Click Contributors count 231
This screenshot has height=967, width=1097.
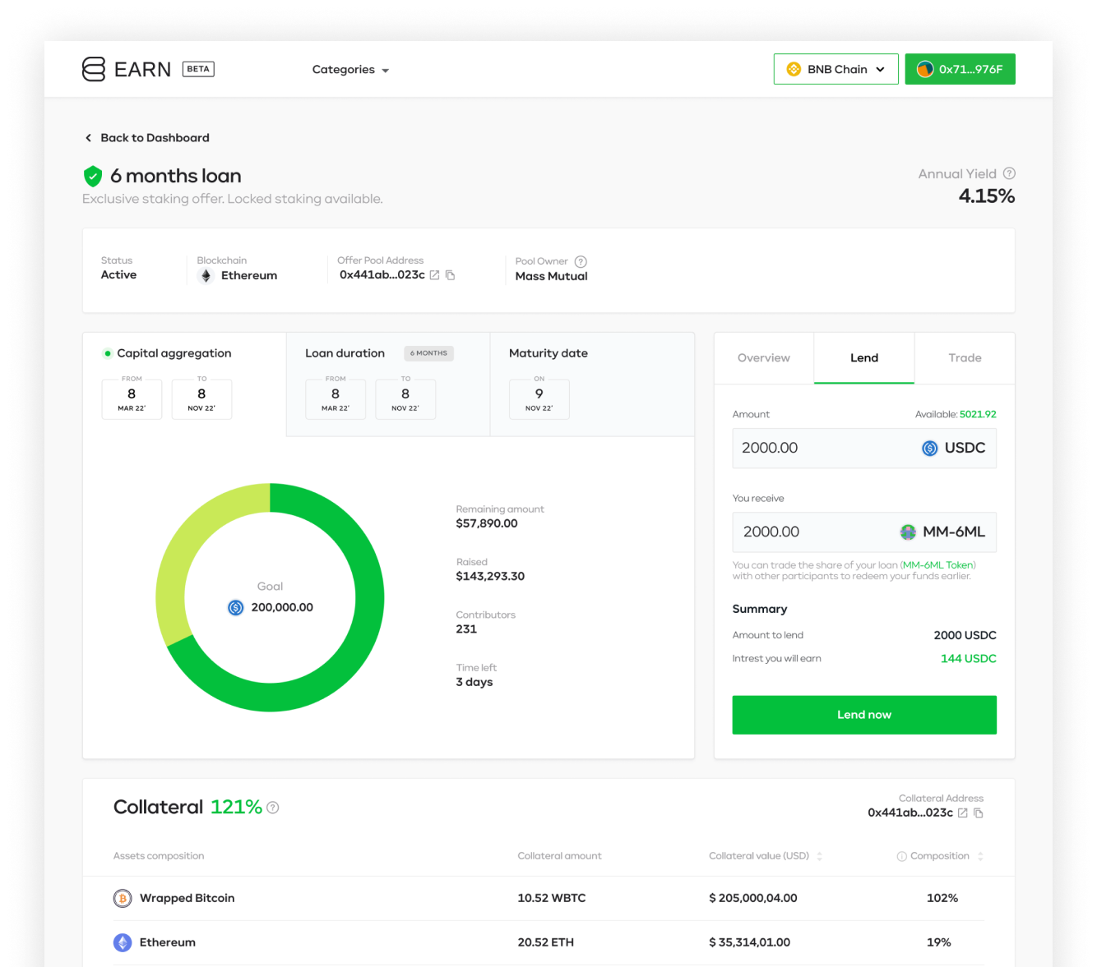[466, 629]
